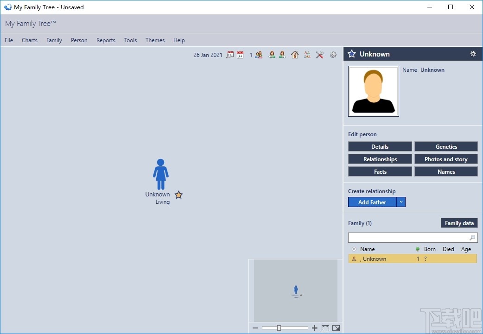Maximize the My Family Tree window

point(451,7)
